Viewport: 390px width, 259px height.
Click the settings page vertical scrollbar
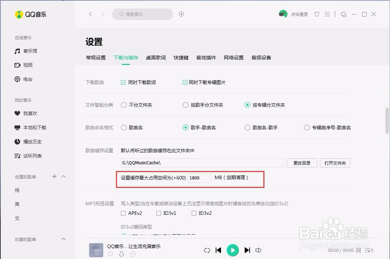pyautogui.click(x=387, y=121)
